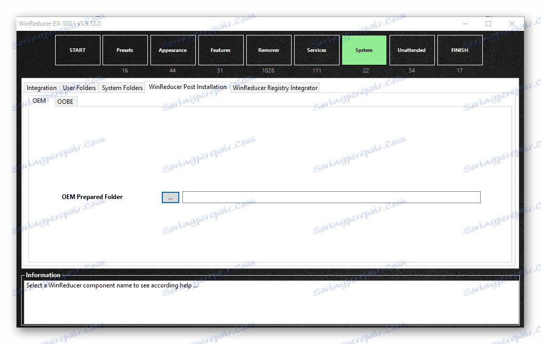Switch to the OOBE sub-tab

(x=65, y=102)
